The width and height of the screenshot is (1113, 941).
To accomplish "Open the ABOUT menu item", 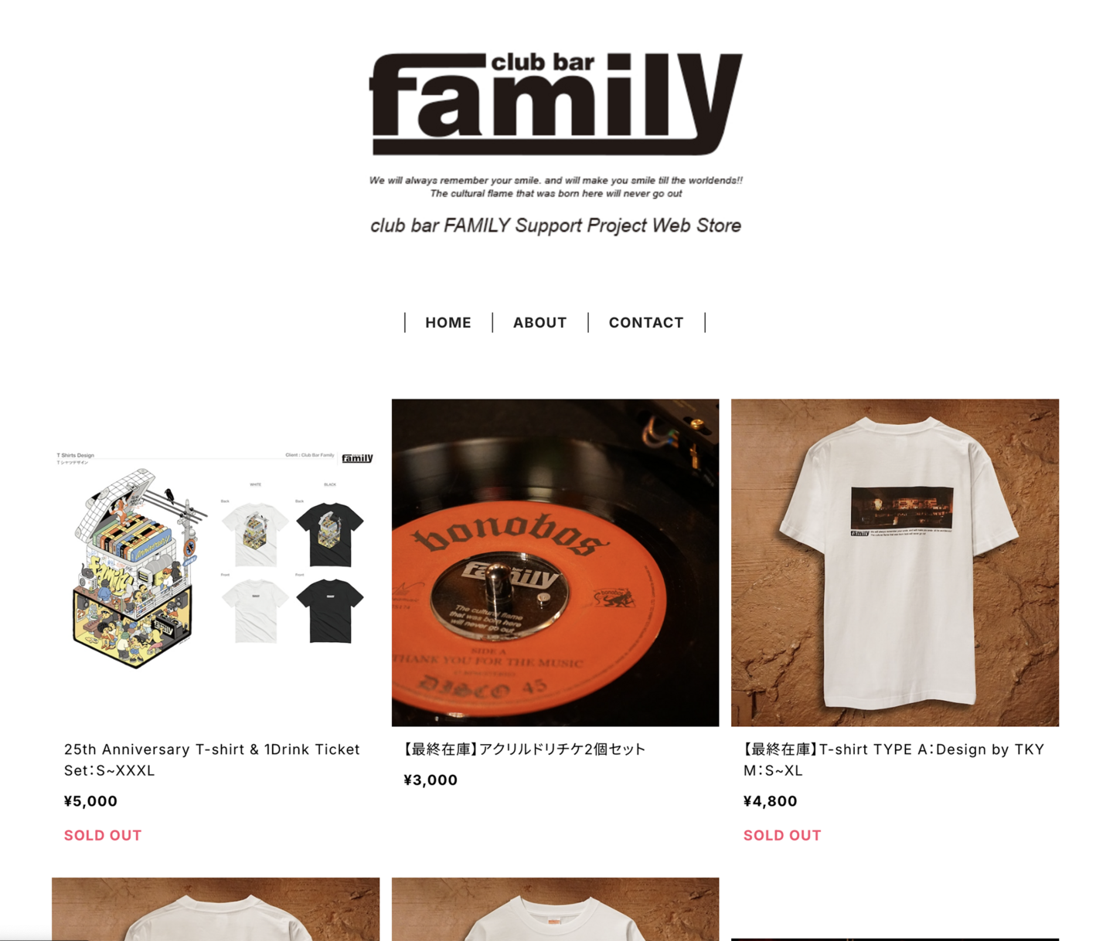I will click(539, 323).
